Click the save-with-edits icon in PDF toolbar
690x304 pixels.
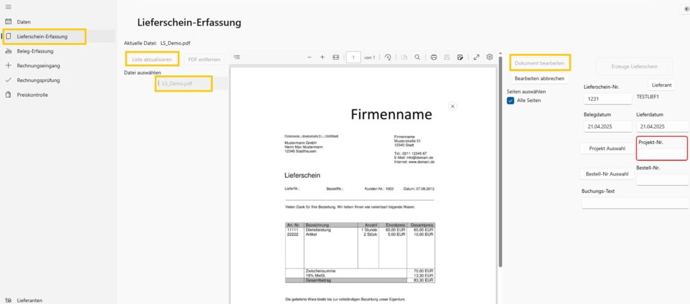460,57
